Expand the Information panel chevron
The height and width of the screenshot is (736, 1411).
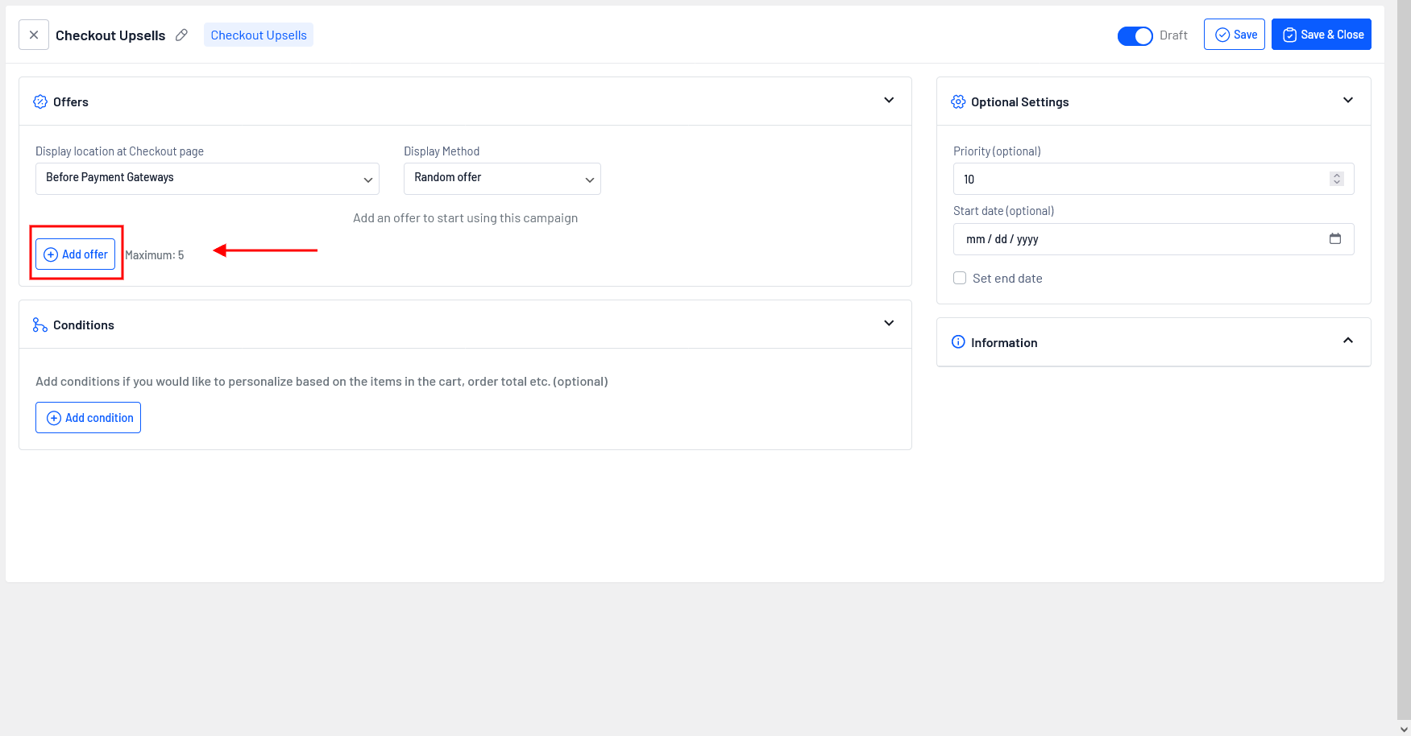[1348, 341]
